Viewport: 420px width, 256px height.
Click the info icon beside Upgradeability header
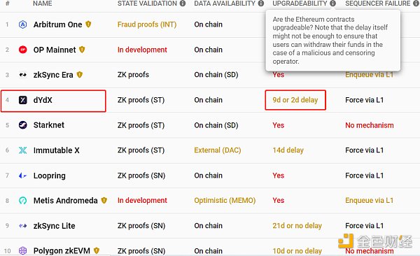pos(332,3)
